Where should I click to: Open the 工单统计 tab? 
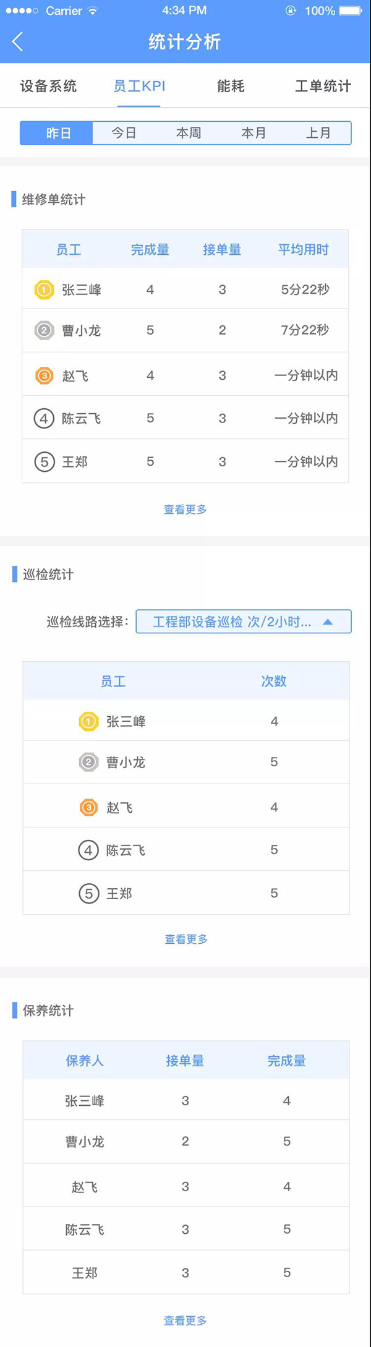click(323, 86)
